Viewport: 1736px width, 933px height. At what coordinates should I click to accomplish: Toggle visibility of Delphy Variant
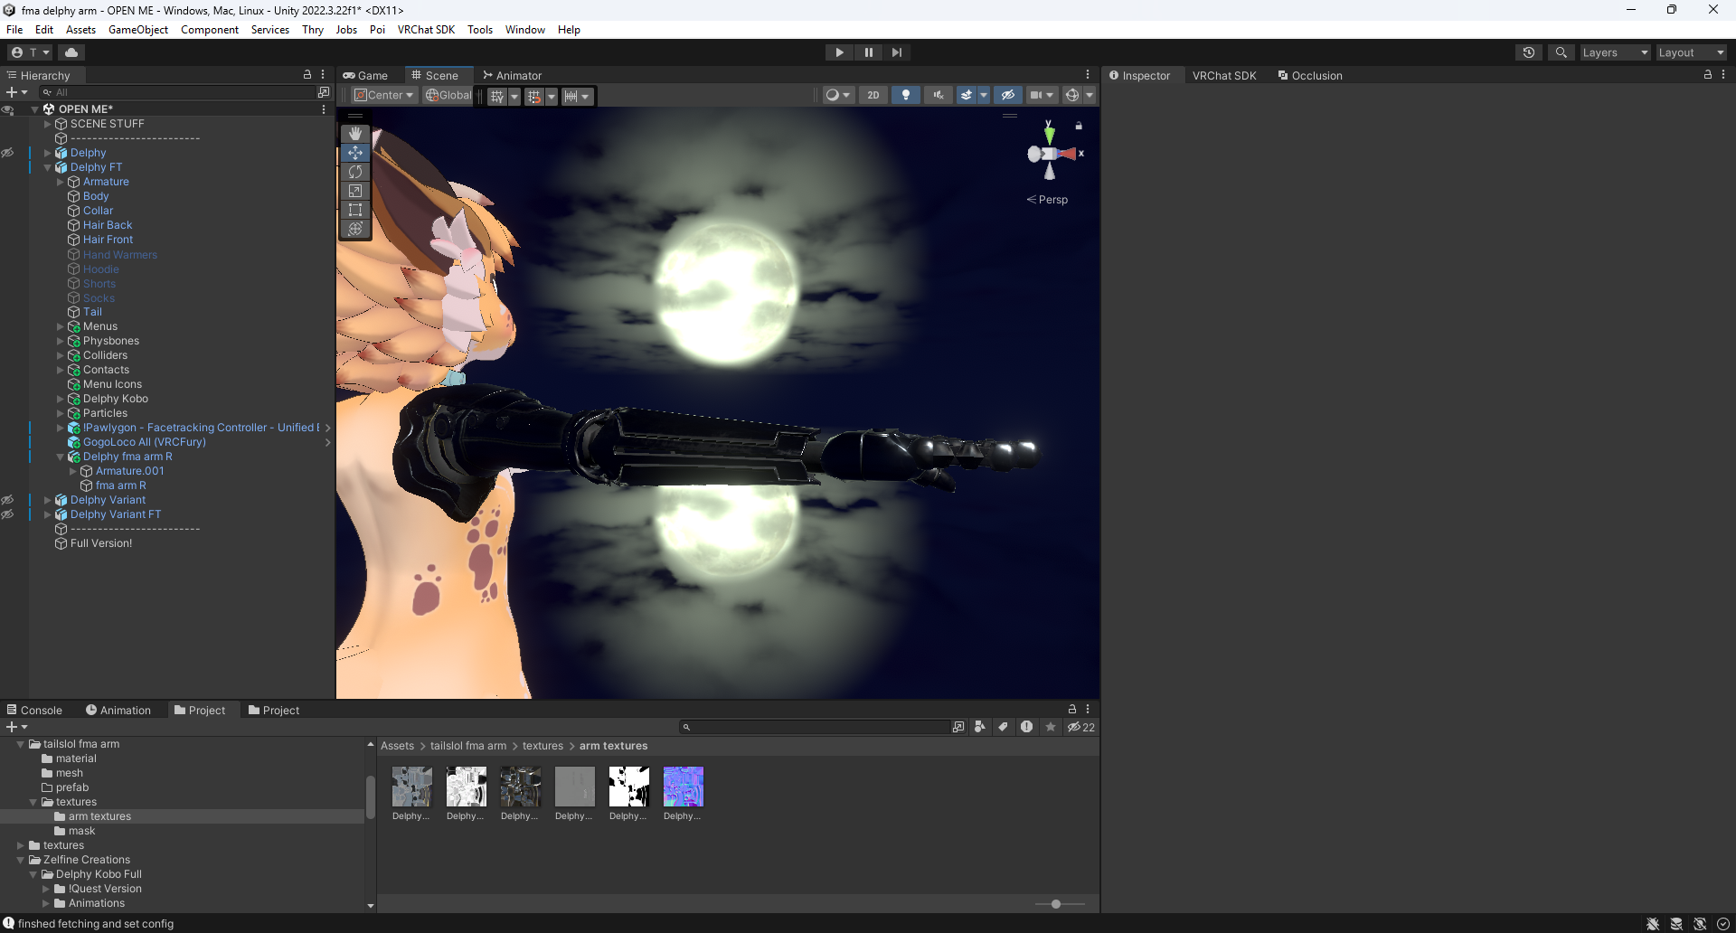coord(7,500)
